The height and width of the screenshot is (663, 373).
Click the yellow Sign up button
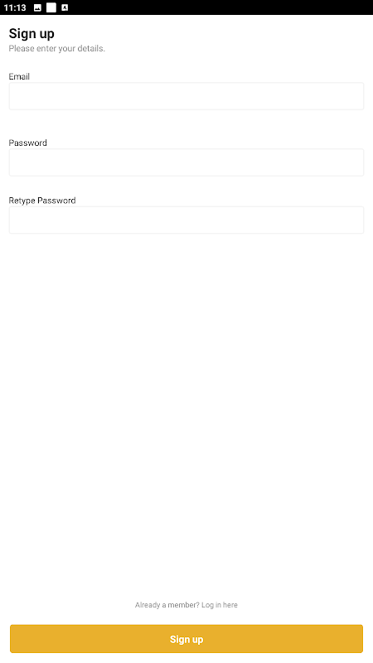(x=186, y=638)
